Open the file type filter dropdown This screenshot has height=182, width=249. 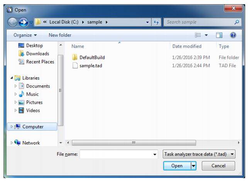pyautogui.click(x=199, y=154)
